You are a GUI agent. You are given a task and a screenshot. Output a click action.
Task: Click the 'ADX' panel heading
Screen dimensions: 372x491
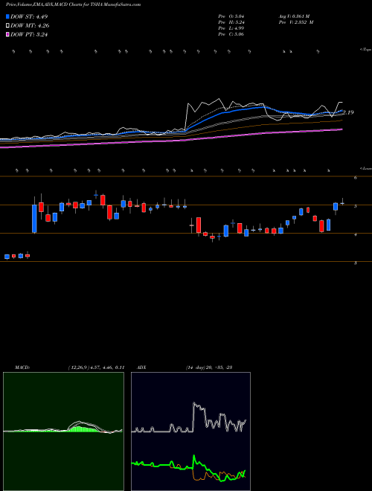pos(141,368)
